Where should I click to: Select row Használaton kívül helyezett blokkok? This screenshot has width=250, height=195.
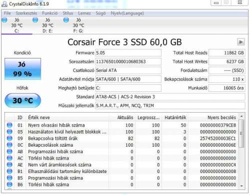[x=121, y=132]
